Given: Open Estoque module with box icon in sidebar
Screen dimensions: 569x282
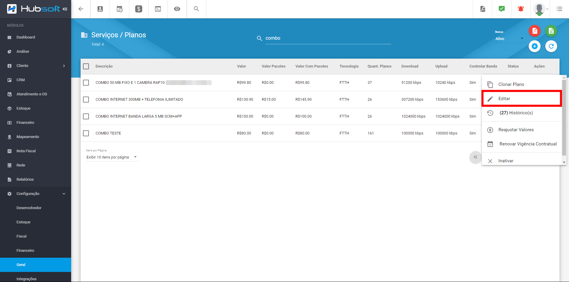Looking at the screenshot, I should [36, 108].
